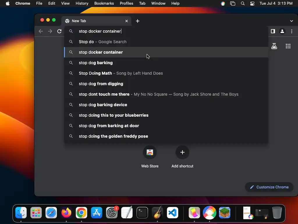
Task: Click the Add shortcut plus button
Action: tap(182, 152)
